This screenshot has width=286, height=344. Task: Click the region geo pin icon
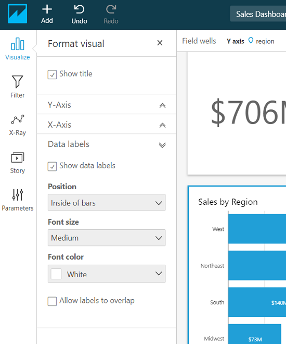(251, 41)
